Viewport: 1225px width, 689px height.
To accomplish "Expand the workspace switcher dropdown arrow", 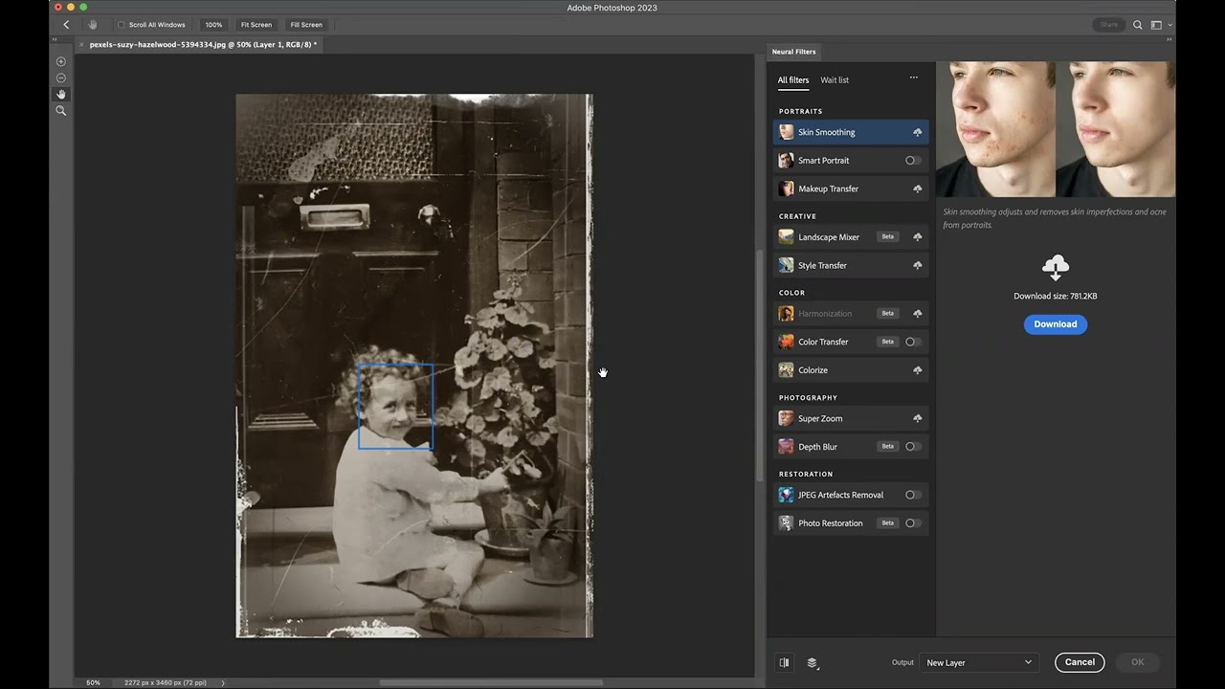I will (x=1169, y=26).
